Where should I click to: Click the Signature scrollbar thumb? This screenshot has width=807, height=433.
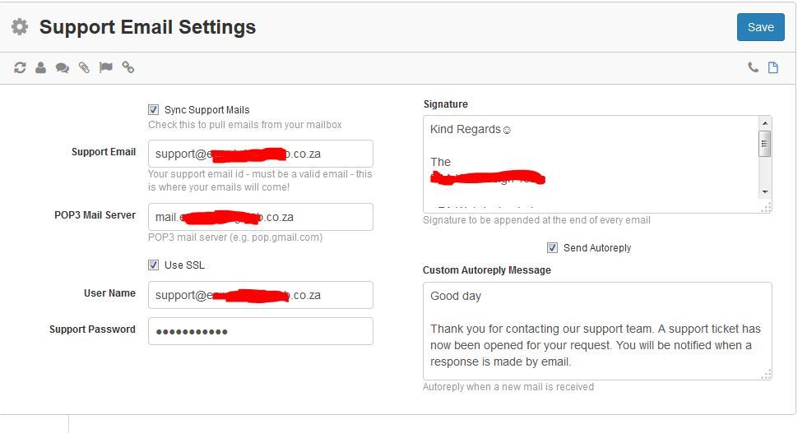click(765, 144)
